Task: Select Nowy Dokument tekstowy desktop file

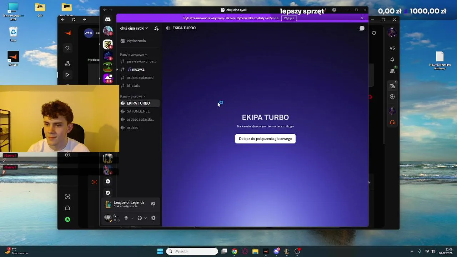Action: pos(440,61)
